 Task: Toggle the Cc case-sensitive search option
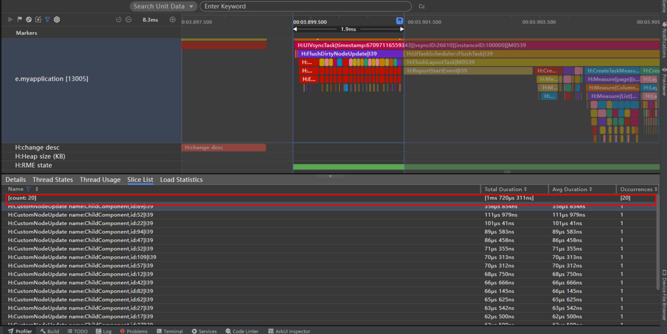422,7
